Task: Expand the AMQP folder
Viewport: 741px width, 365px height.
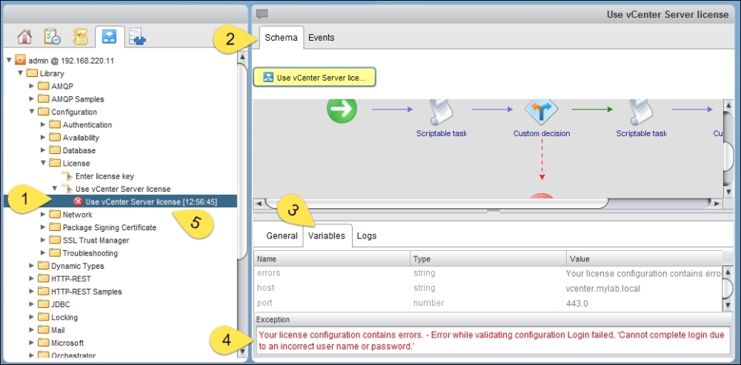Action: (32, 86)
